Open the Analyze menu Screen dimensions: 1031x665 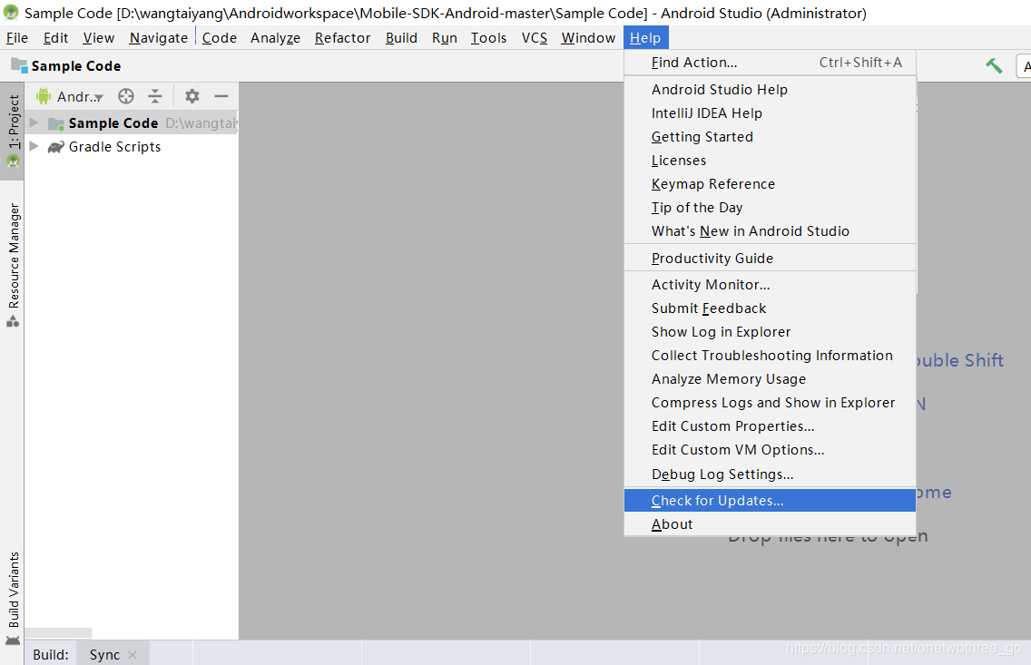click(x=276, y=38)
